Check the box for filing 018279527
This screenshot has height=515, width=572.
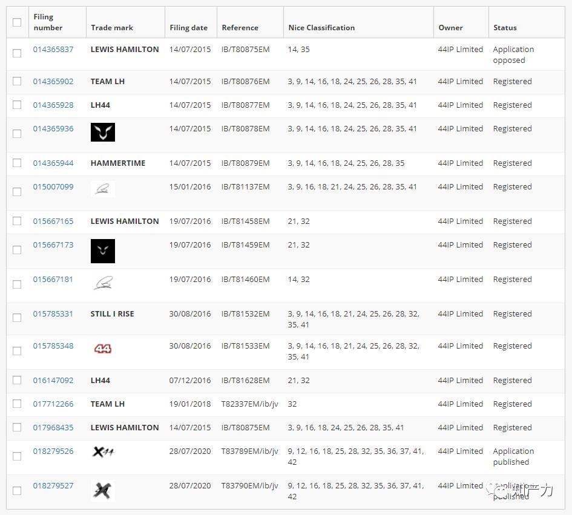coord(17,491)
